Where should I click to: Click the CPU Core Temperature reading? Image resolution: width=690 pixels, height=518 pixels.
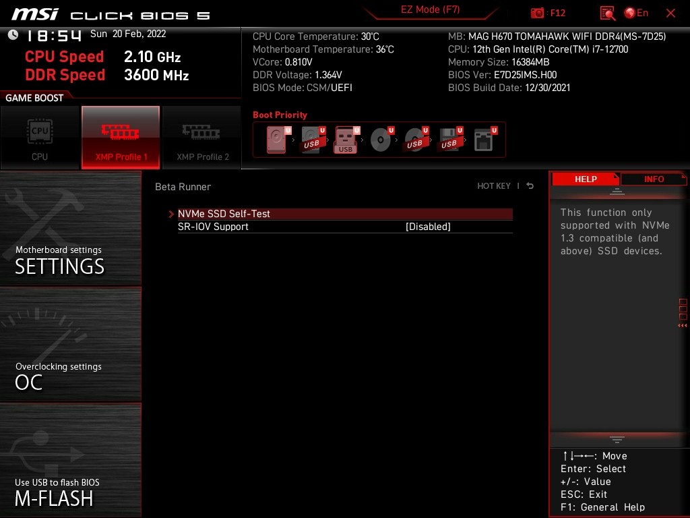pos(315,36)
